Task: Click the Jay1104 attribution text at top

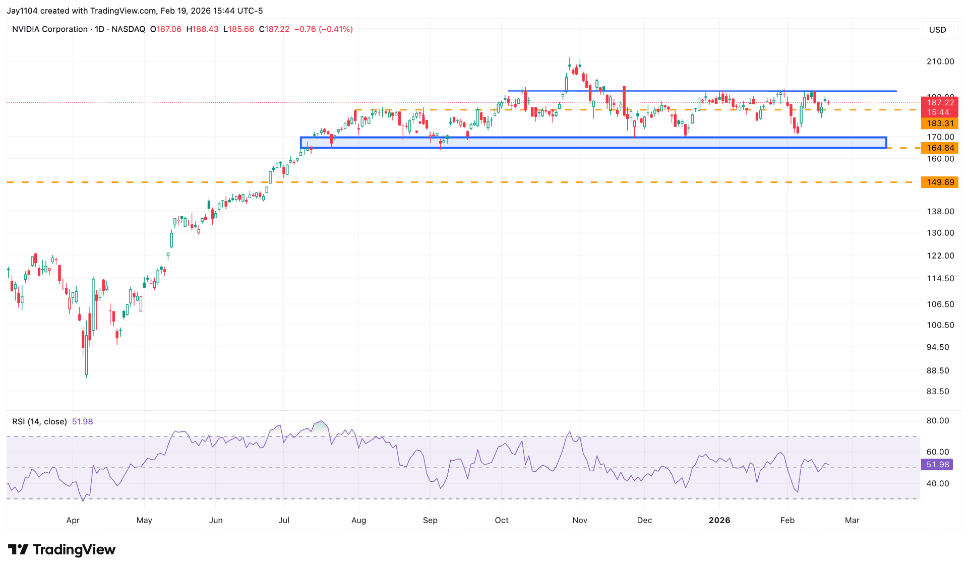Action: pyautogui.click(x=23, y=11)
